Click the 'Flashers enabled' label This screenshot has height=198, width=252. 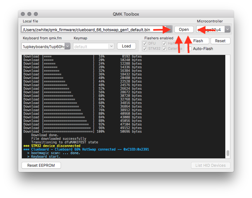point(159,38)
